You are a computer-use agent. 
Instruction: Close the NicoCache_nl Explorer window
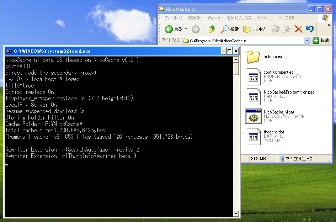coord(327,9)
